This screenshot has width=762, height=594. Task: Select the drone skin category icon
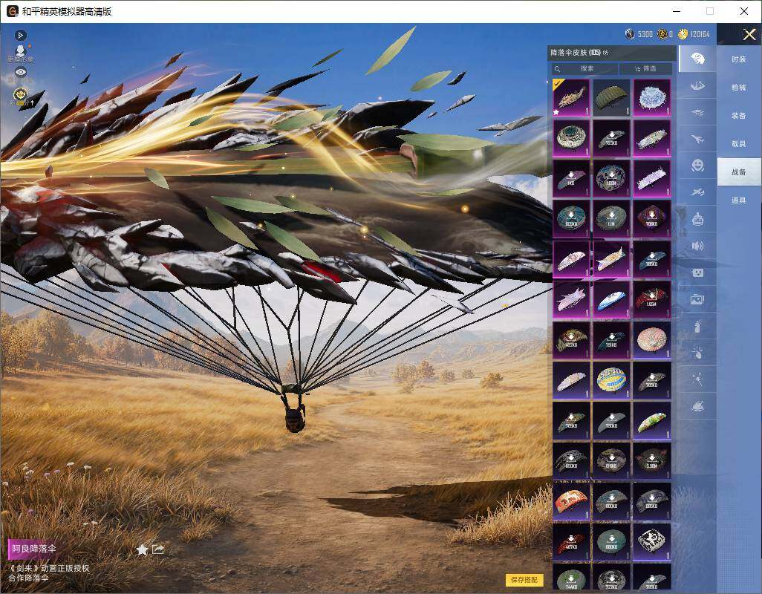[697, 113]
